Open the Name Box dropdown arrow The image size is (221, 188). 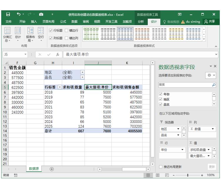coord(25,54)
